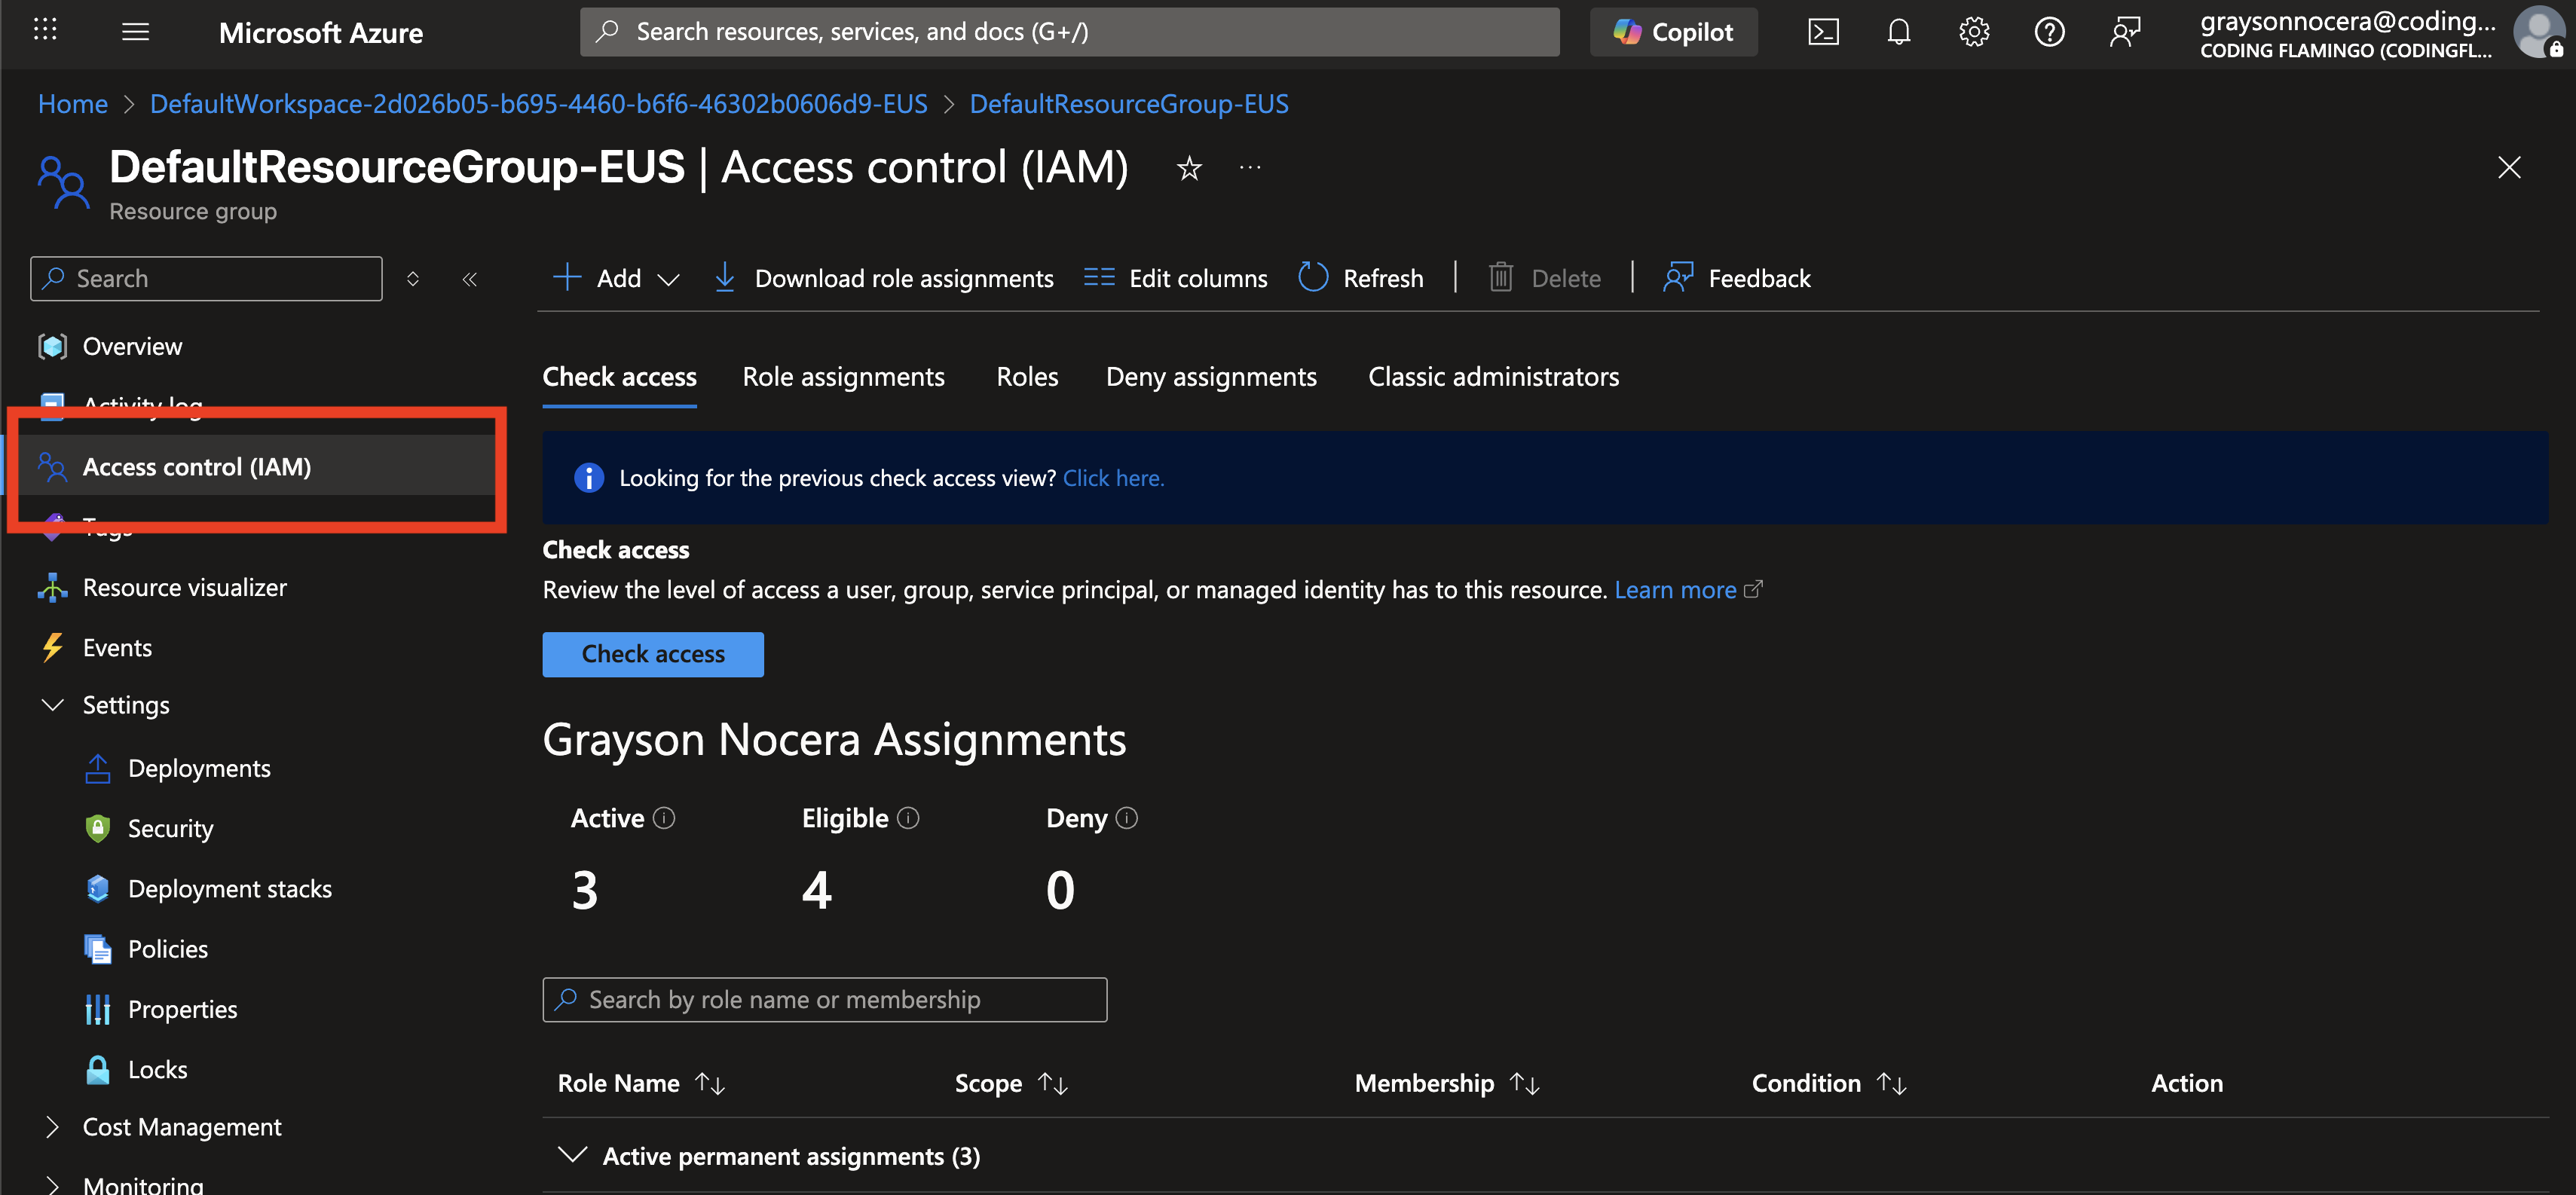Switch to the Role assignments tab
2576x1195 pixels.
[x=843, y=377]
